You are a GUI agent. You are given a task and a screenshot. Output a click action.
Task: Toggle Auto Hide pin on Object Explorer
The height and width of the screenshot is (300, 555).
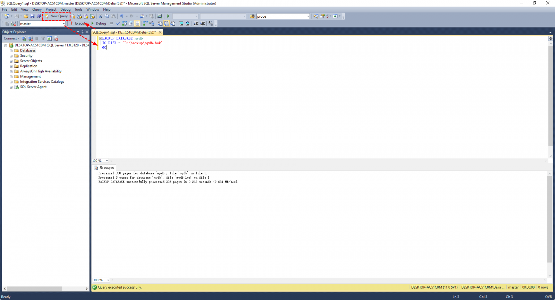coord(83,32)
